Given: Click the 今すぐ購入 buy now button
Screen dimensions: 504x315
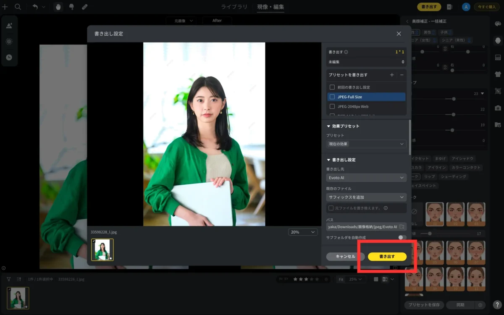Looking at the screenshot, I should pyautogui.click(x=486, y=7).
